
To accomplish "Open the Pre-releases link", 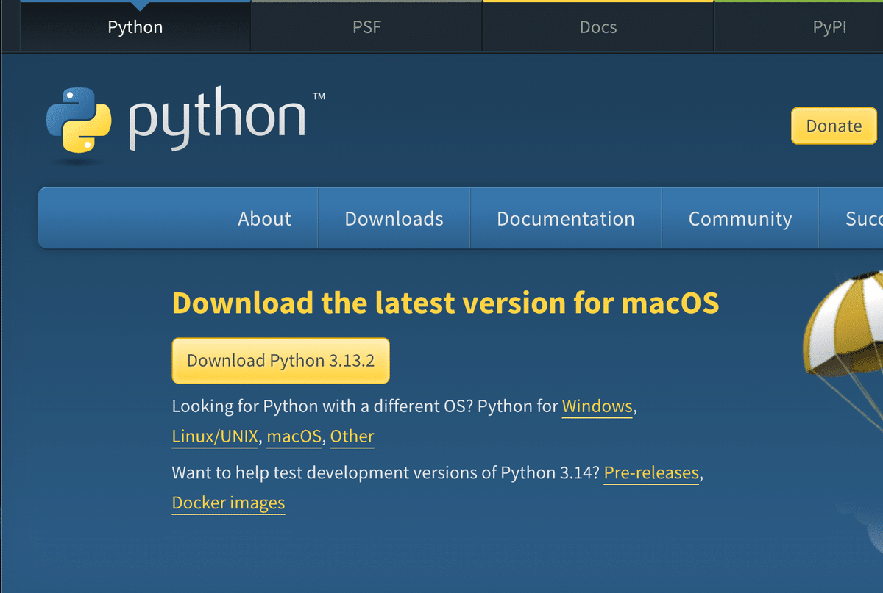I will [x=651, y=473].
